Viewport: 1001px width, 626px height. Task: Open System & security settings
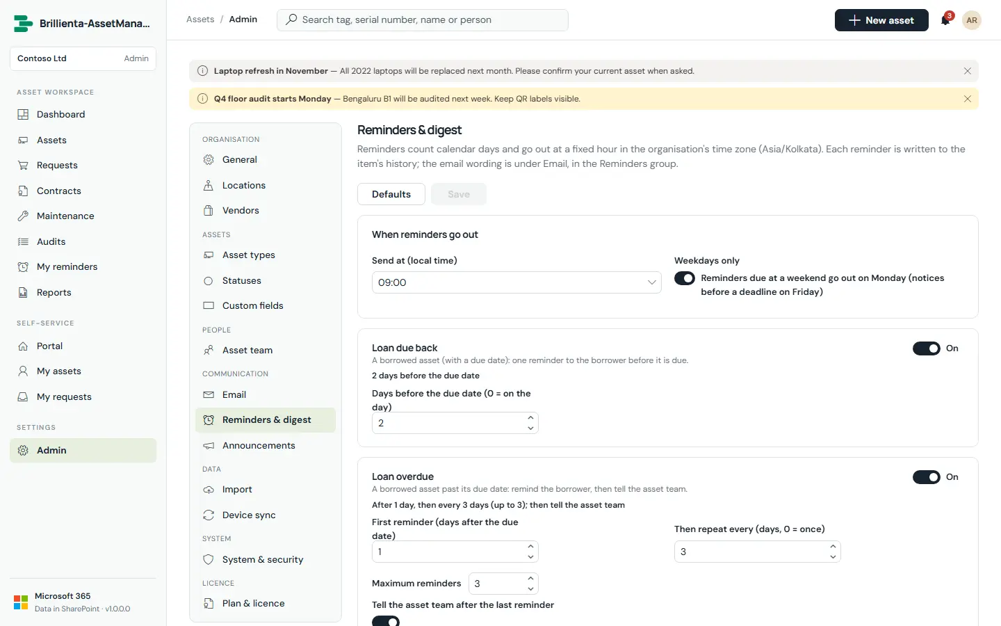[266, 559]
